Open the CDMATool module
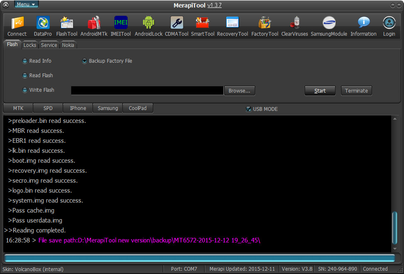Screen dimensions: 404x274 point(177,23)
